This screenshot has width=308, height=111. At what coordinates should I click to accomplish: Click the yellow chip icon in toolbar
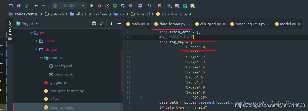[x=160, y=6]
